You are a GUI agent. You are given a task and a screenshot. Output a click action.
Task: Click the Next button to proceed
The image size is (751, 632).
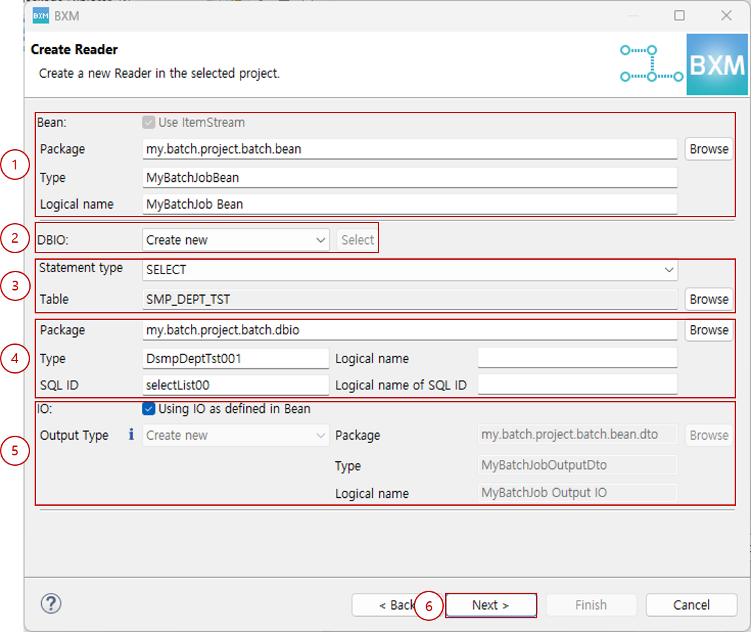[491, 605]
